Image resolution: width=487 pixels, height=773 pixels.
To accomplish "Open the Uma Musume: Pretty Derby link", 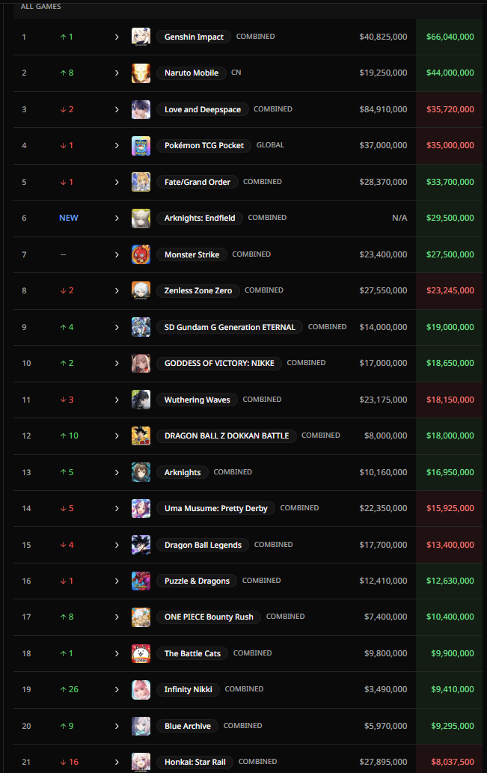I will click(215, 508).
